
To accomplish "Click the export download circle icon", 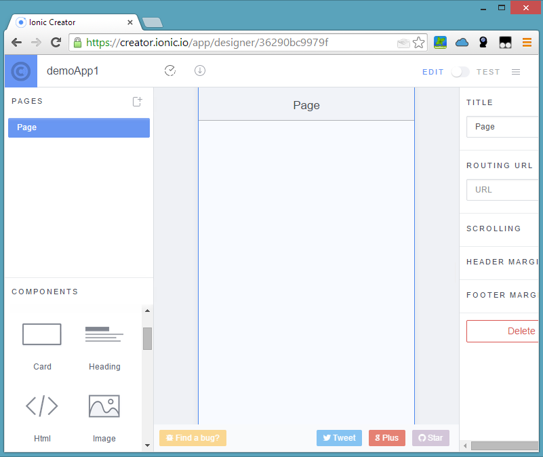I will click(x=200, y=71).
